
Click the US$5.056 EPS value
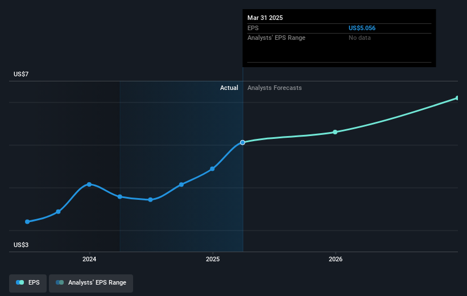(x=362, y=28)
